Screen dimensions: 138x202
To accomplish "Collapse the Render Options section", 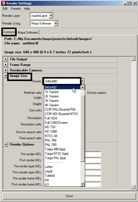I will tap(6, 144).
